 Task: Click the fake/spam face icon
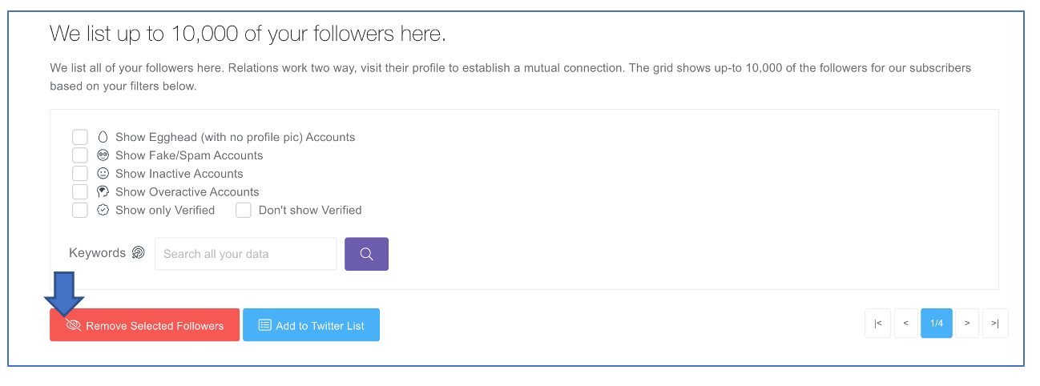click(x=103, y=155)
